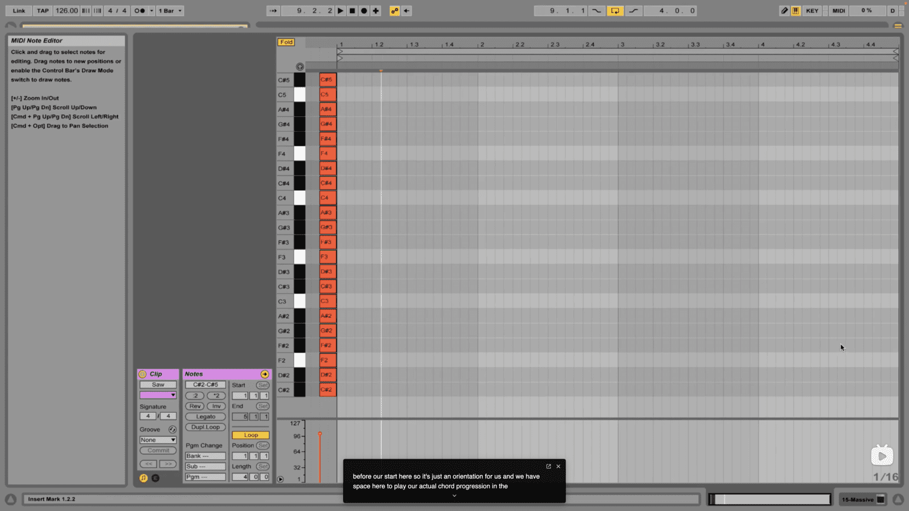Click the 126.00 tempo field
This screenshot has width=909, height=511.
pos(66,11)
